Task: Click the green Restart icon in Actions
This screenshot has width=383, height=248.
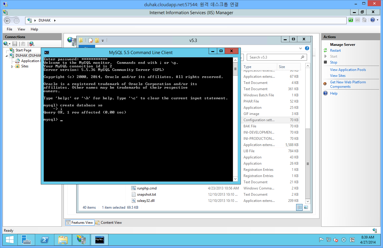Action: (x=325, y=51)
